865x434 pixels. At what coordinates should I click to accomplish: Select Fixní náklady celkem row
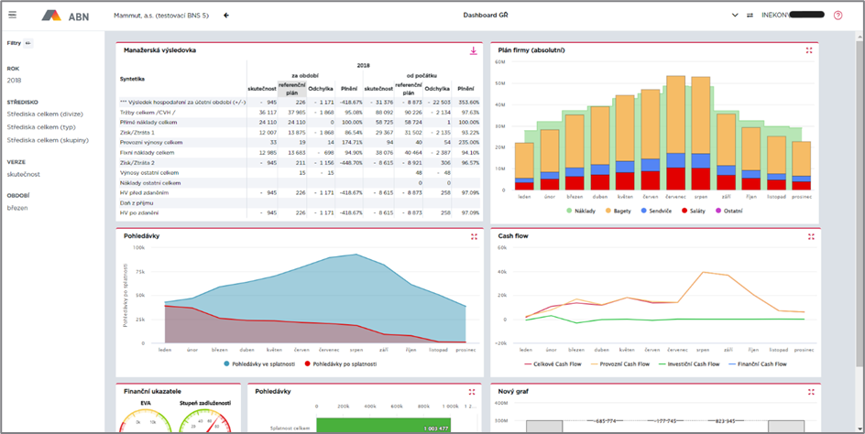coord(300,152)
